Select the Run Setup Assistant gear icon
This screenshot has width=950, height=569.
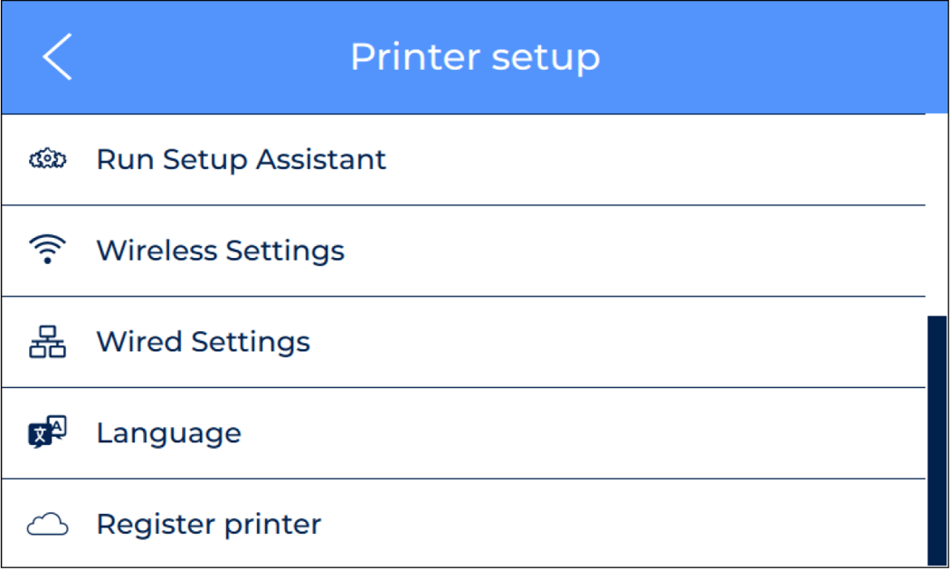point(47,159)
